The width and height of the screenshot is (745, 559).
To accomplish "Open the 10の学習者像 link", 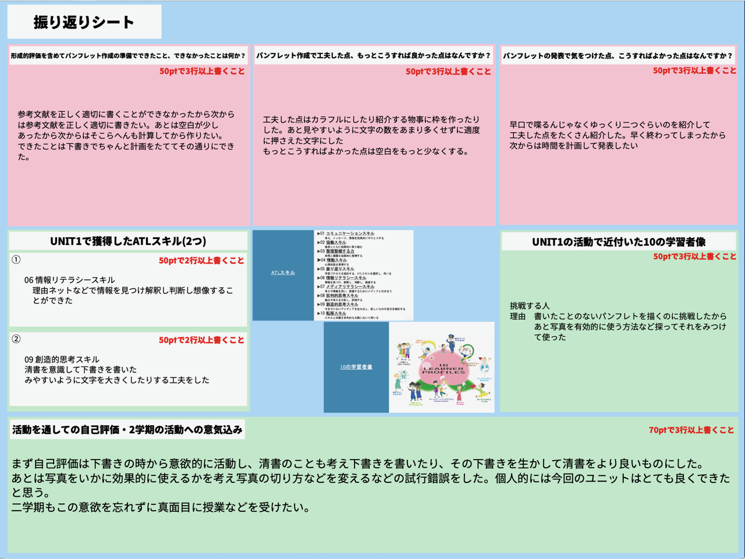I will tap(356, 367).
